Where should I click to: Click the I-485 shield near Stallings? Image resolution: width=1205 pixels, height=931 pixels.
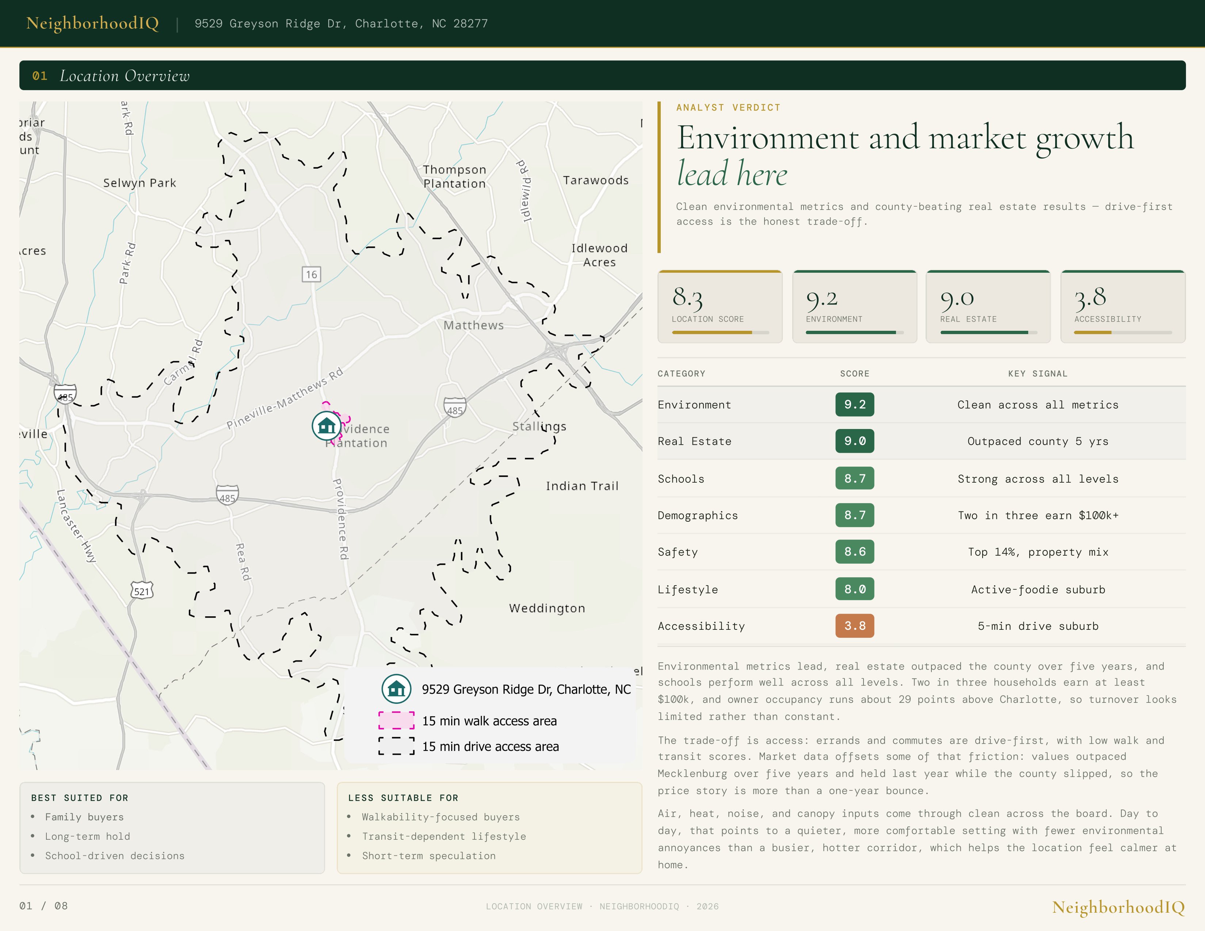pyautogui.click(x=455, y=407)
